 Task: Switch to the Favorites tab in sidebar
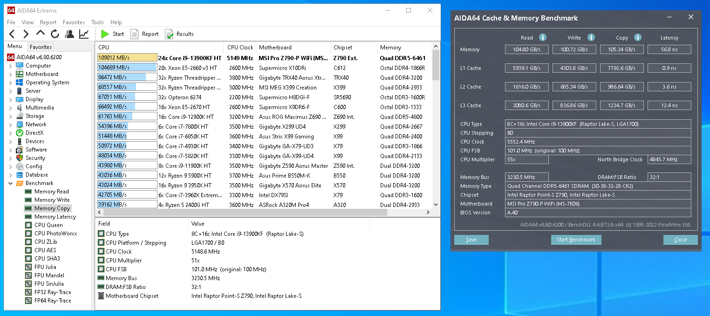click(x=41, y=47)
